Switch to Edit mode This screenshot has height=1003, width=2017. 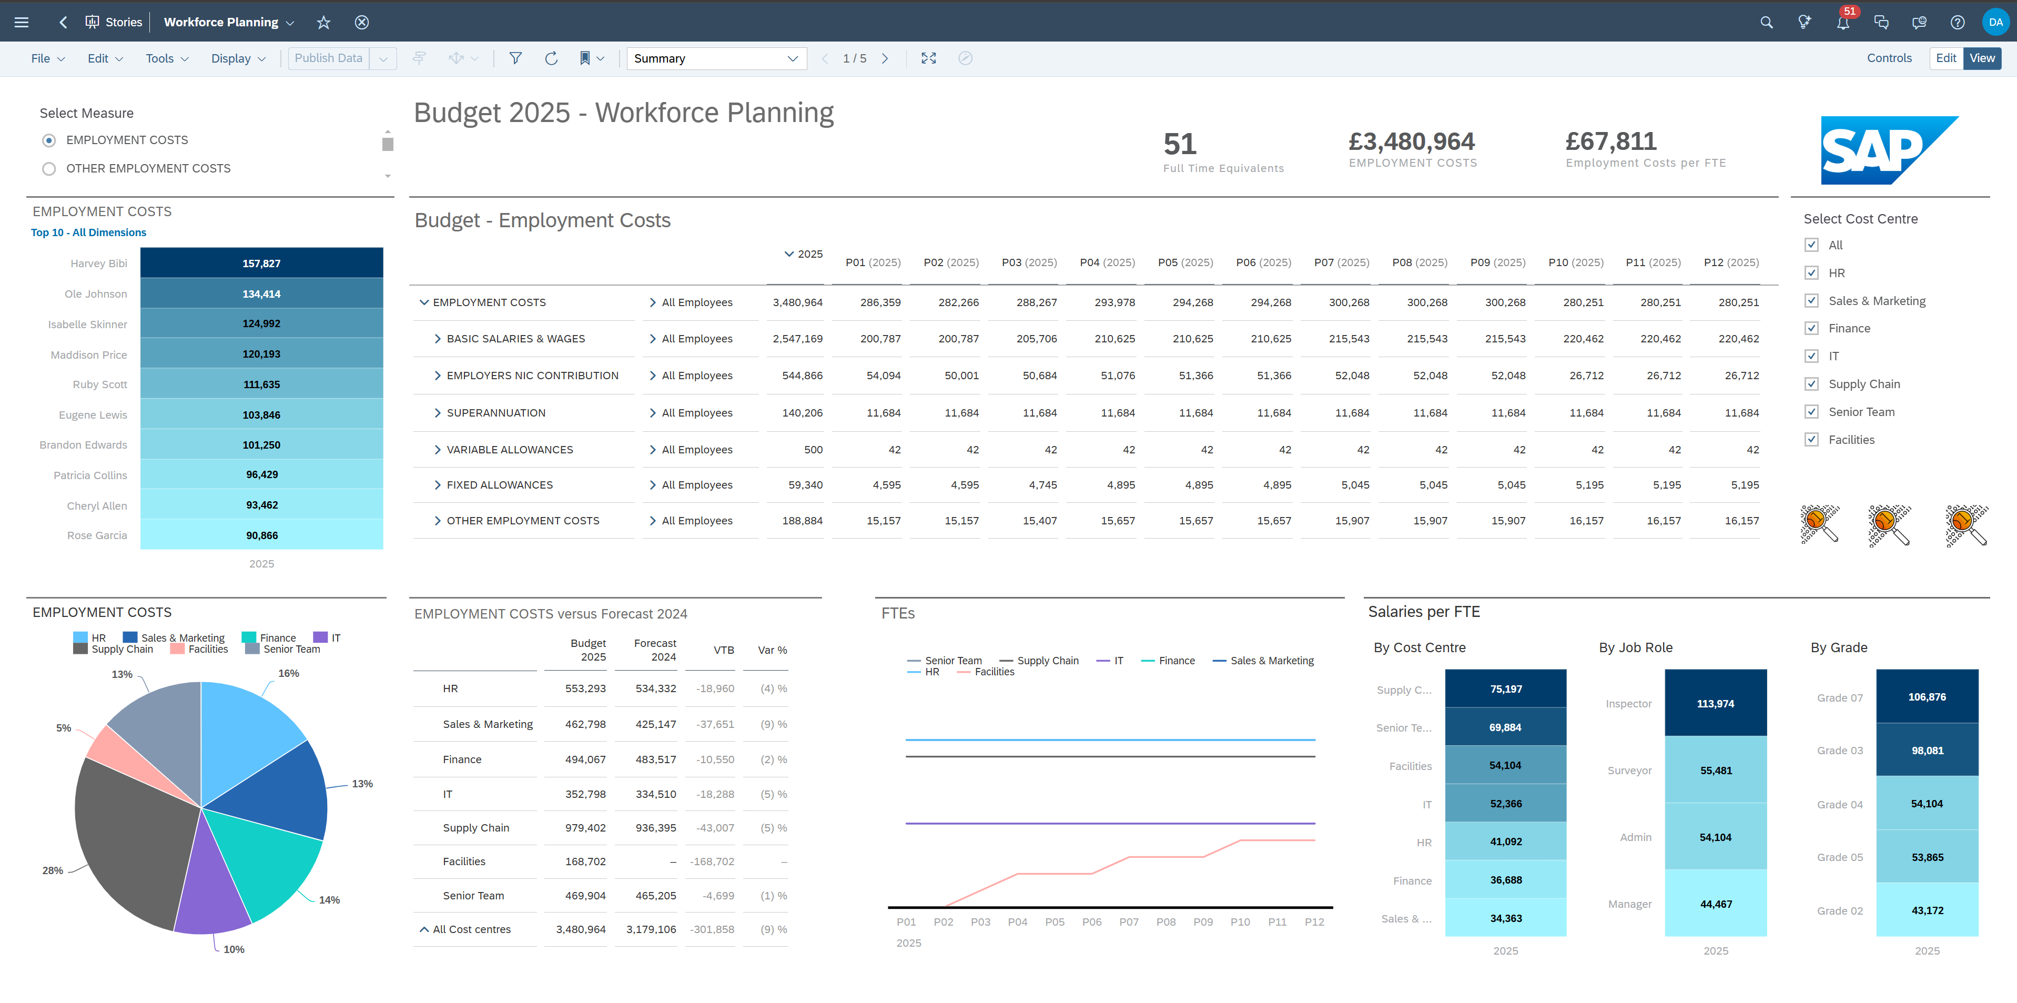click(x=1946, y=58)
